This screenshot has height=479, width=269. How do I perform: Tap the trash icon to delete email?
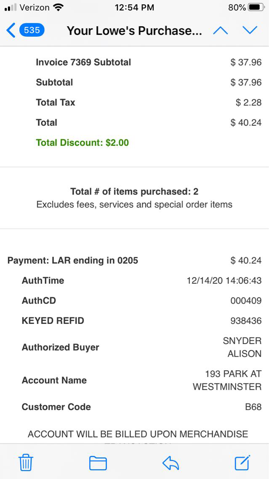pos(26,463)
